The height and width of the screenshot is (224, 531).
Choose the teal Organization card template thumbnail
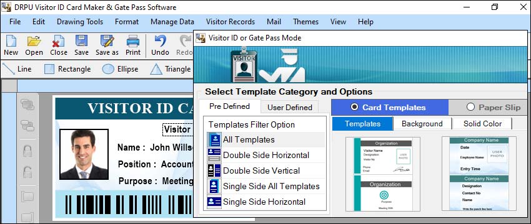tap(383, 174)
